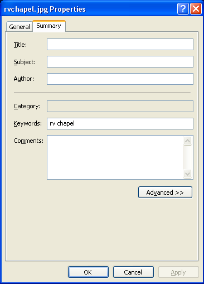Image resolution: width=204 pixels, height=284 pixels.
Task: Select the Summary tab
Action: 49,26
